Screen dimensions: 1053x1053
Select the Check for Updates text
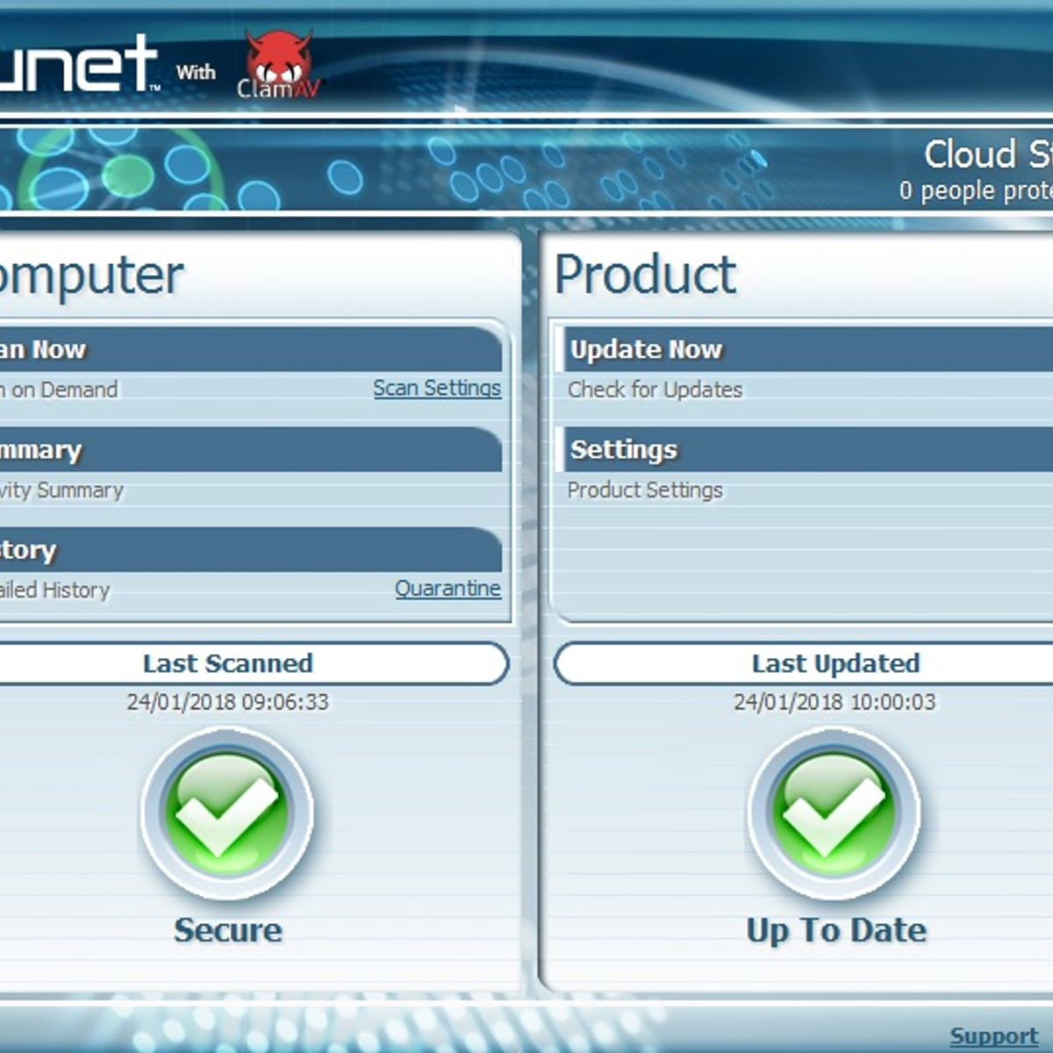(655, 390)
